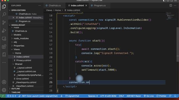Screen dimensions: 179x100
Task: Open Program.cs in Open Editors list
Action: [x=25, y=21]
